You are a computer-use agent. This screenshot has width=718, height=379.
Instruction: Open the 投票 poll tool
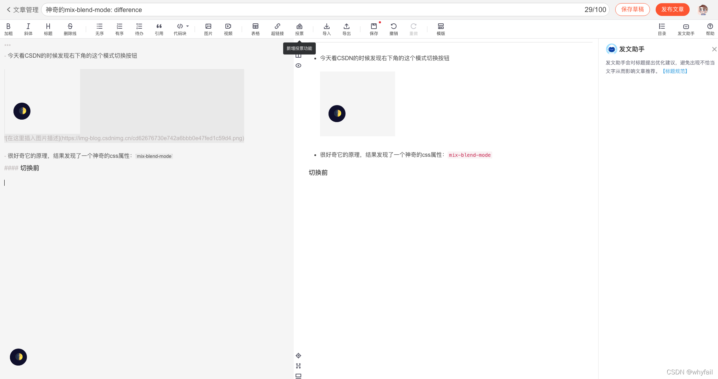299,29
